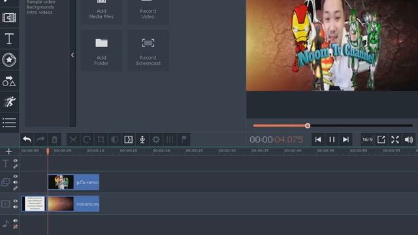Click 00:00:10 on timeline ruler
418x235 pixels.
coord(95,151)
